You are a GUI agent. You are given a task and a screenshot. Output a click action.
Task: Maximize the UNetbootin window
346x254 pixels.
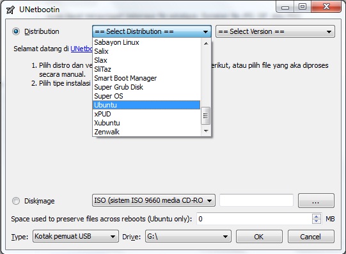tap(303, 7)
